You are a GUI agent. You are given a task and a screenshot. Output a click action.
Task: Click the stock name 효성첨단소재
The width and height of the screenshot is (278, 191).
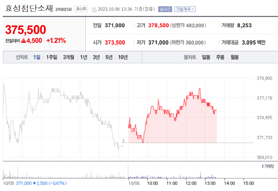pos(29,8)
